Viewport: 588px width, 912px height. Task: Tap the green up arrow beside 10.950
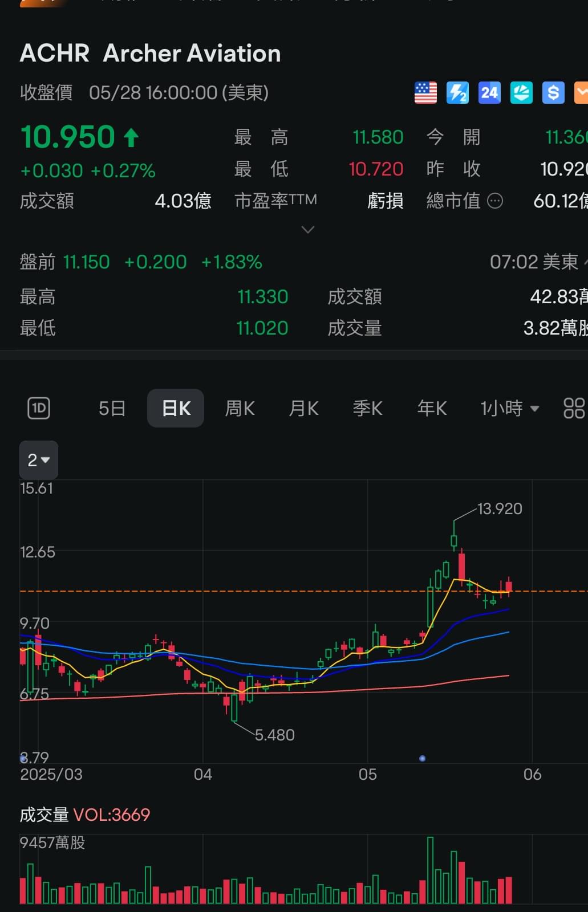coord(131,137)
